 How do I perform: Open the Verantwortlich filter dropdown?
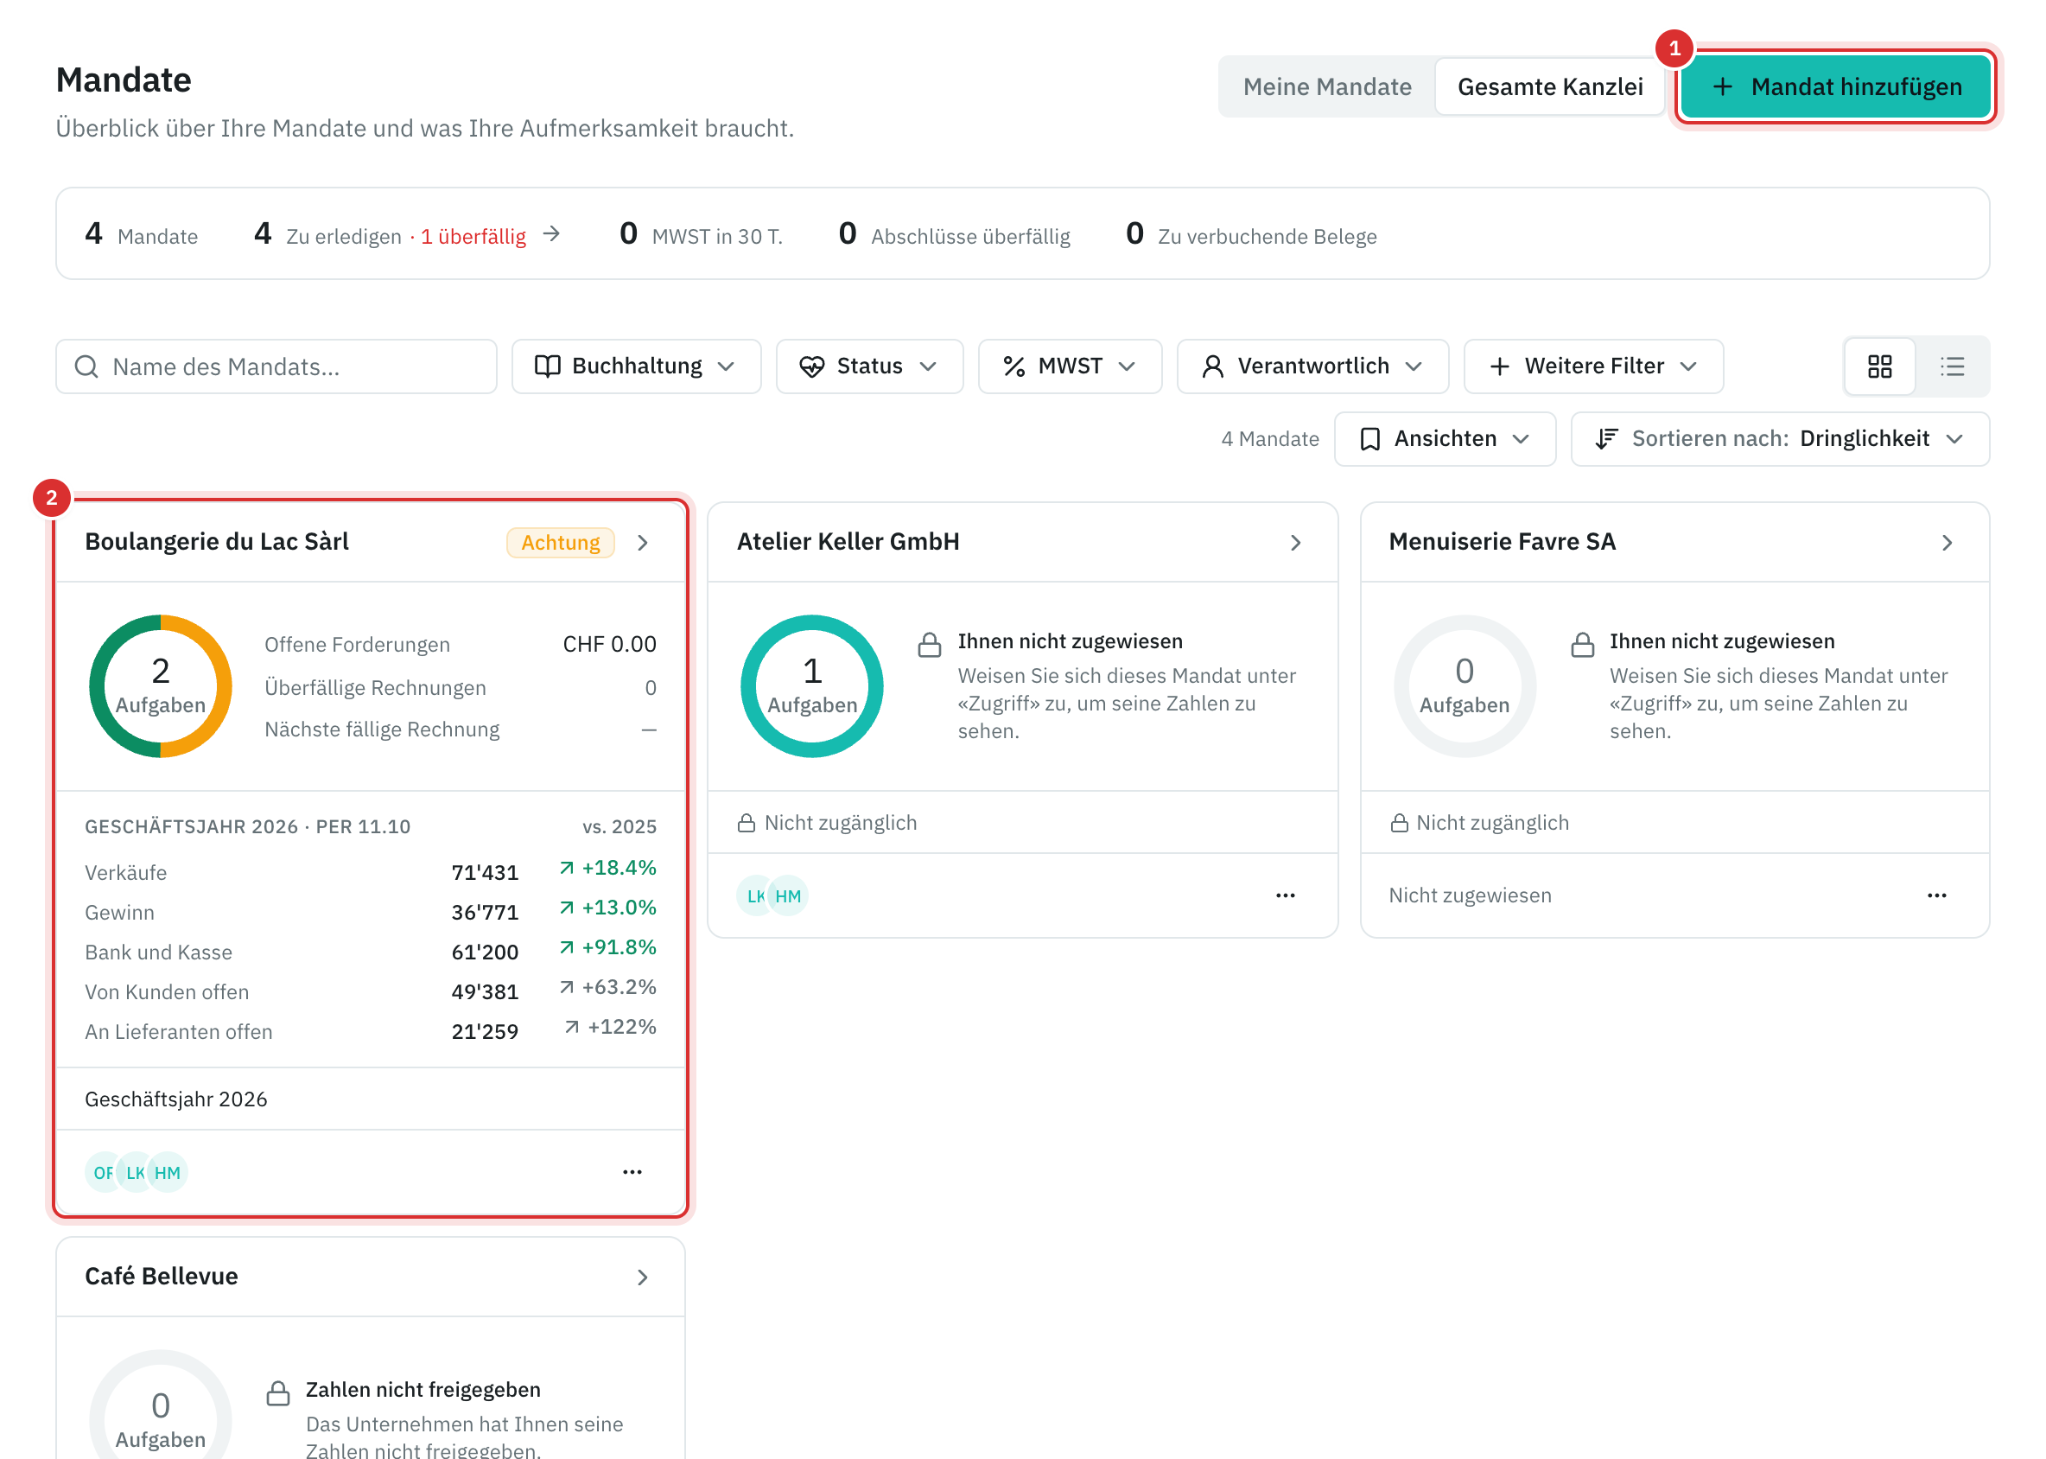pos(1312,366)
